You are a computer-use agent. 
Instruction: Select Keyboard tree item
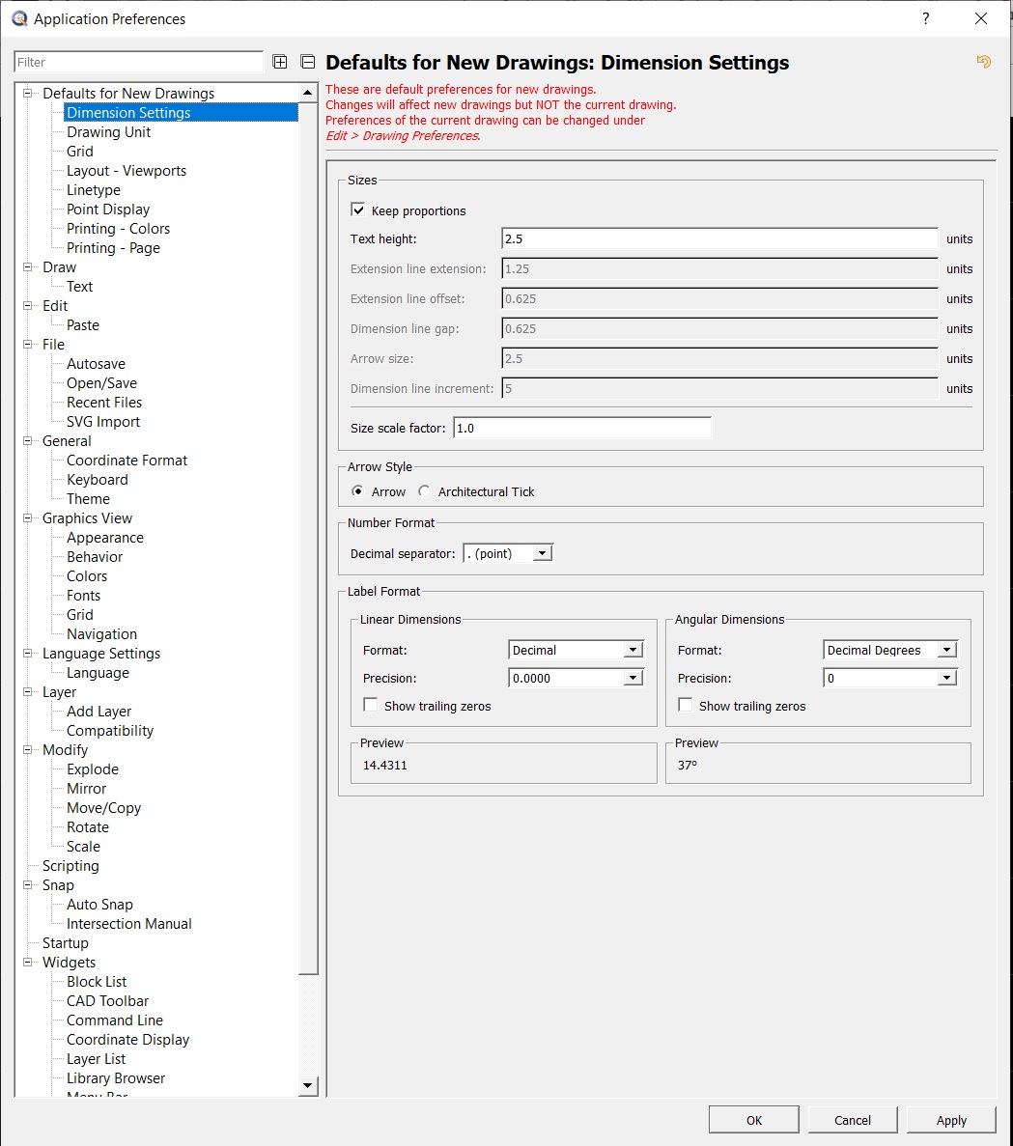[98, 480]
